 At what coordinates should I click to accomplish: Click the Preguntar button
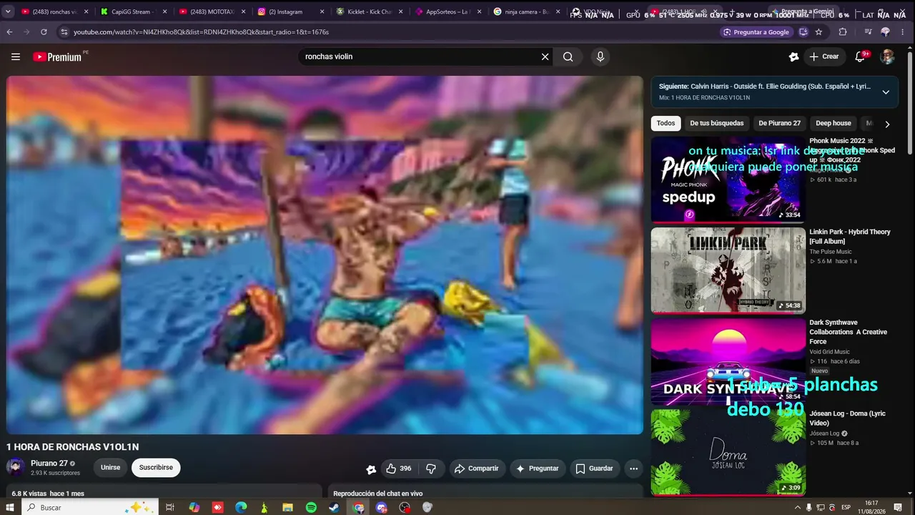coord(537,469)
